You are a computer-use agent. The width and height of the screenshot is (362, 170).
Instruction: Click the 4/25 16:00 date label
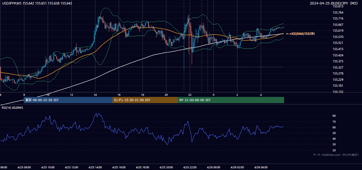[x=119, y=167]
